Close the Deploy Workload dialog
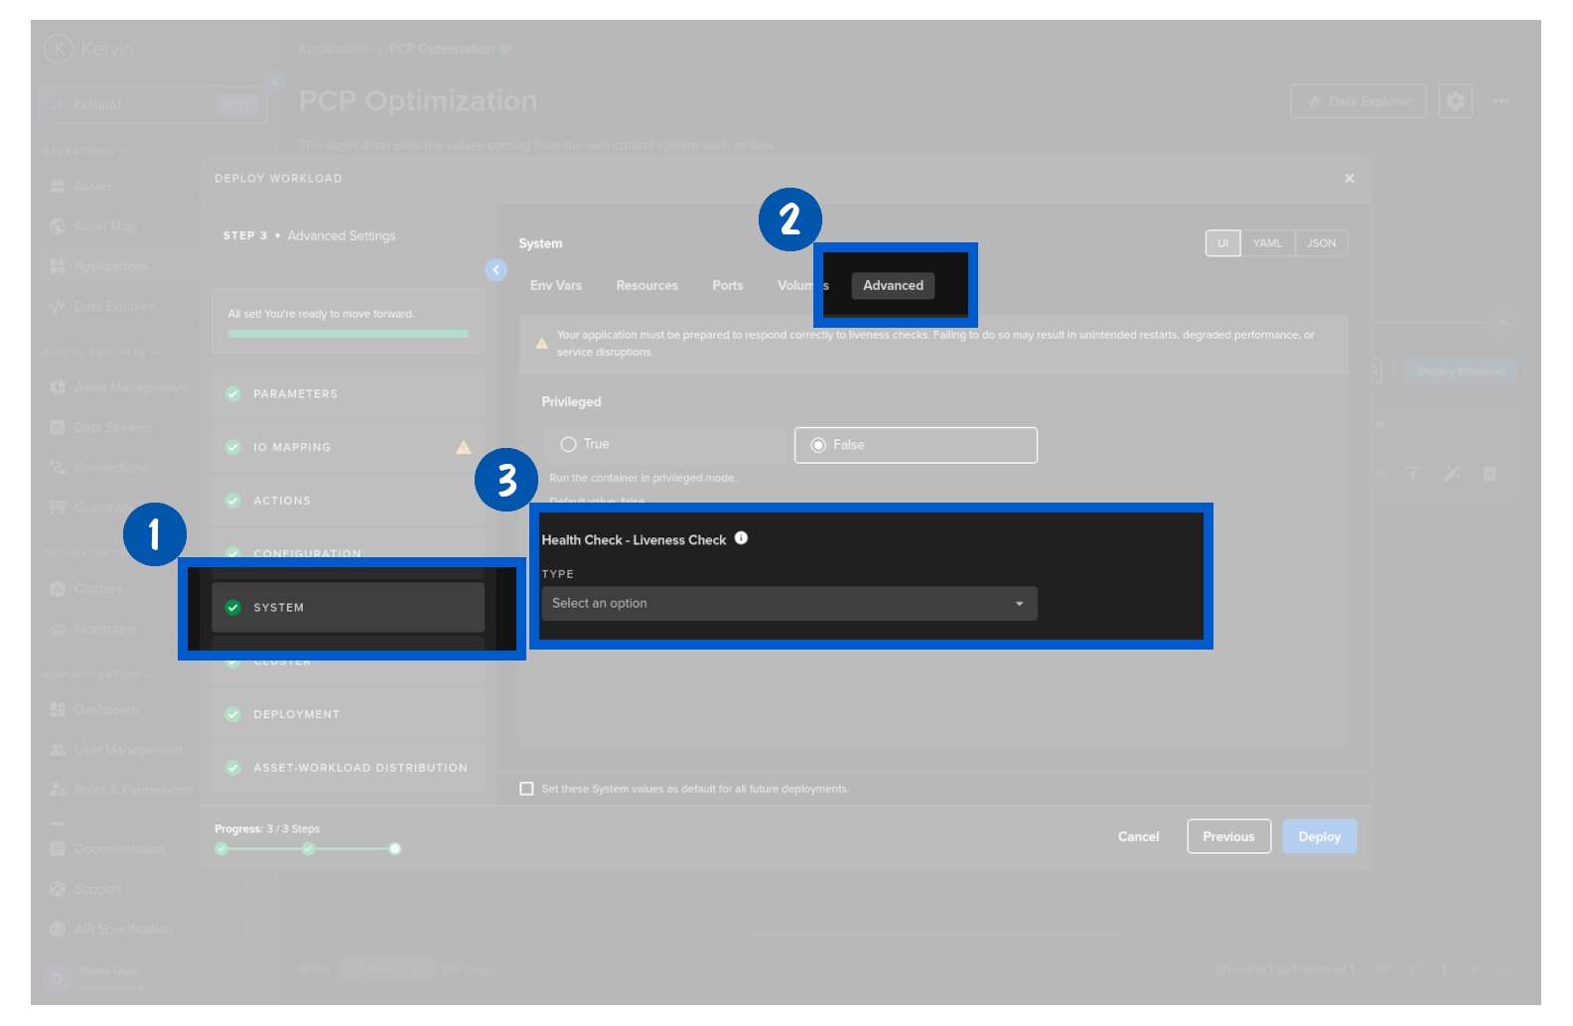1573x1026 pixels. [x=1349, y=179]
